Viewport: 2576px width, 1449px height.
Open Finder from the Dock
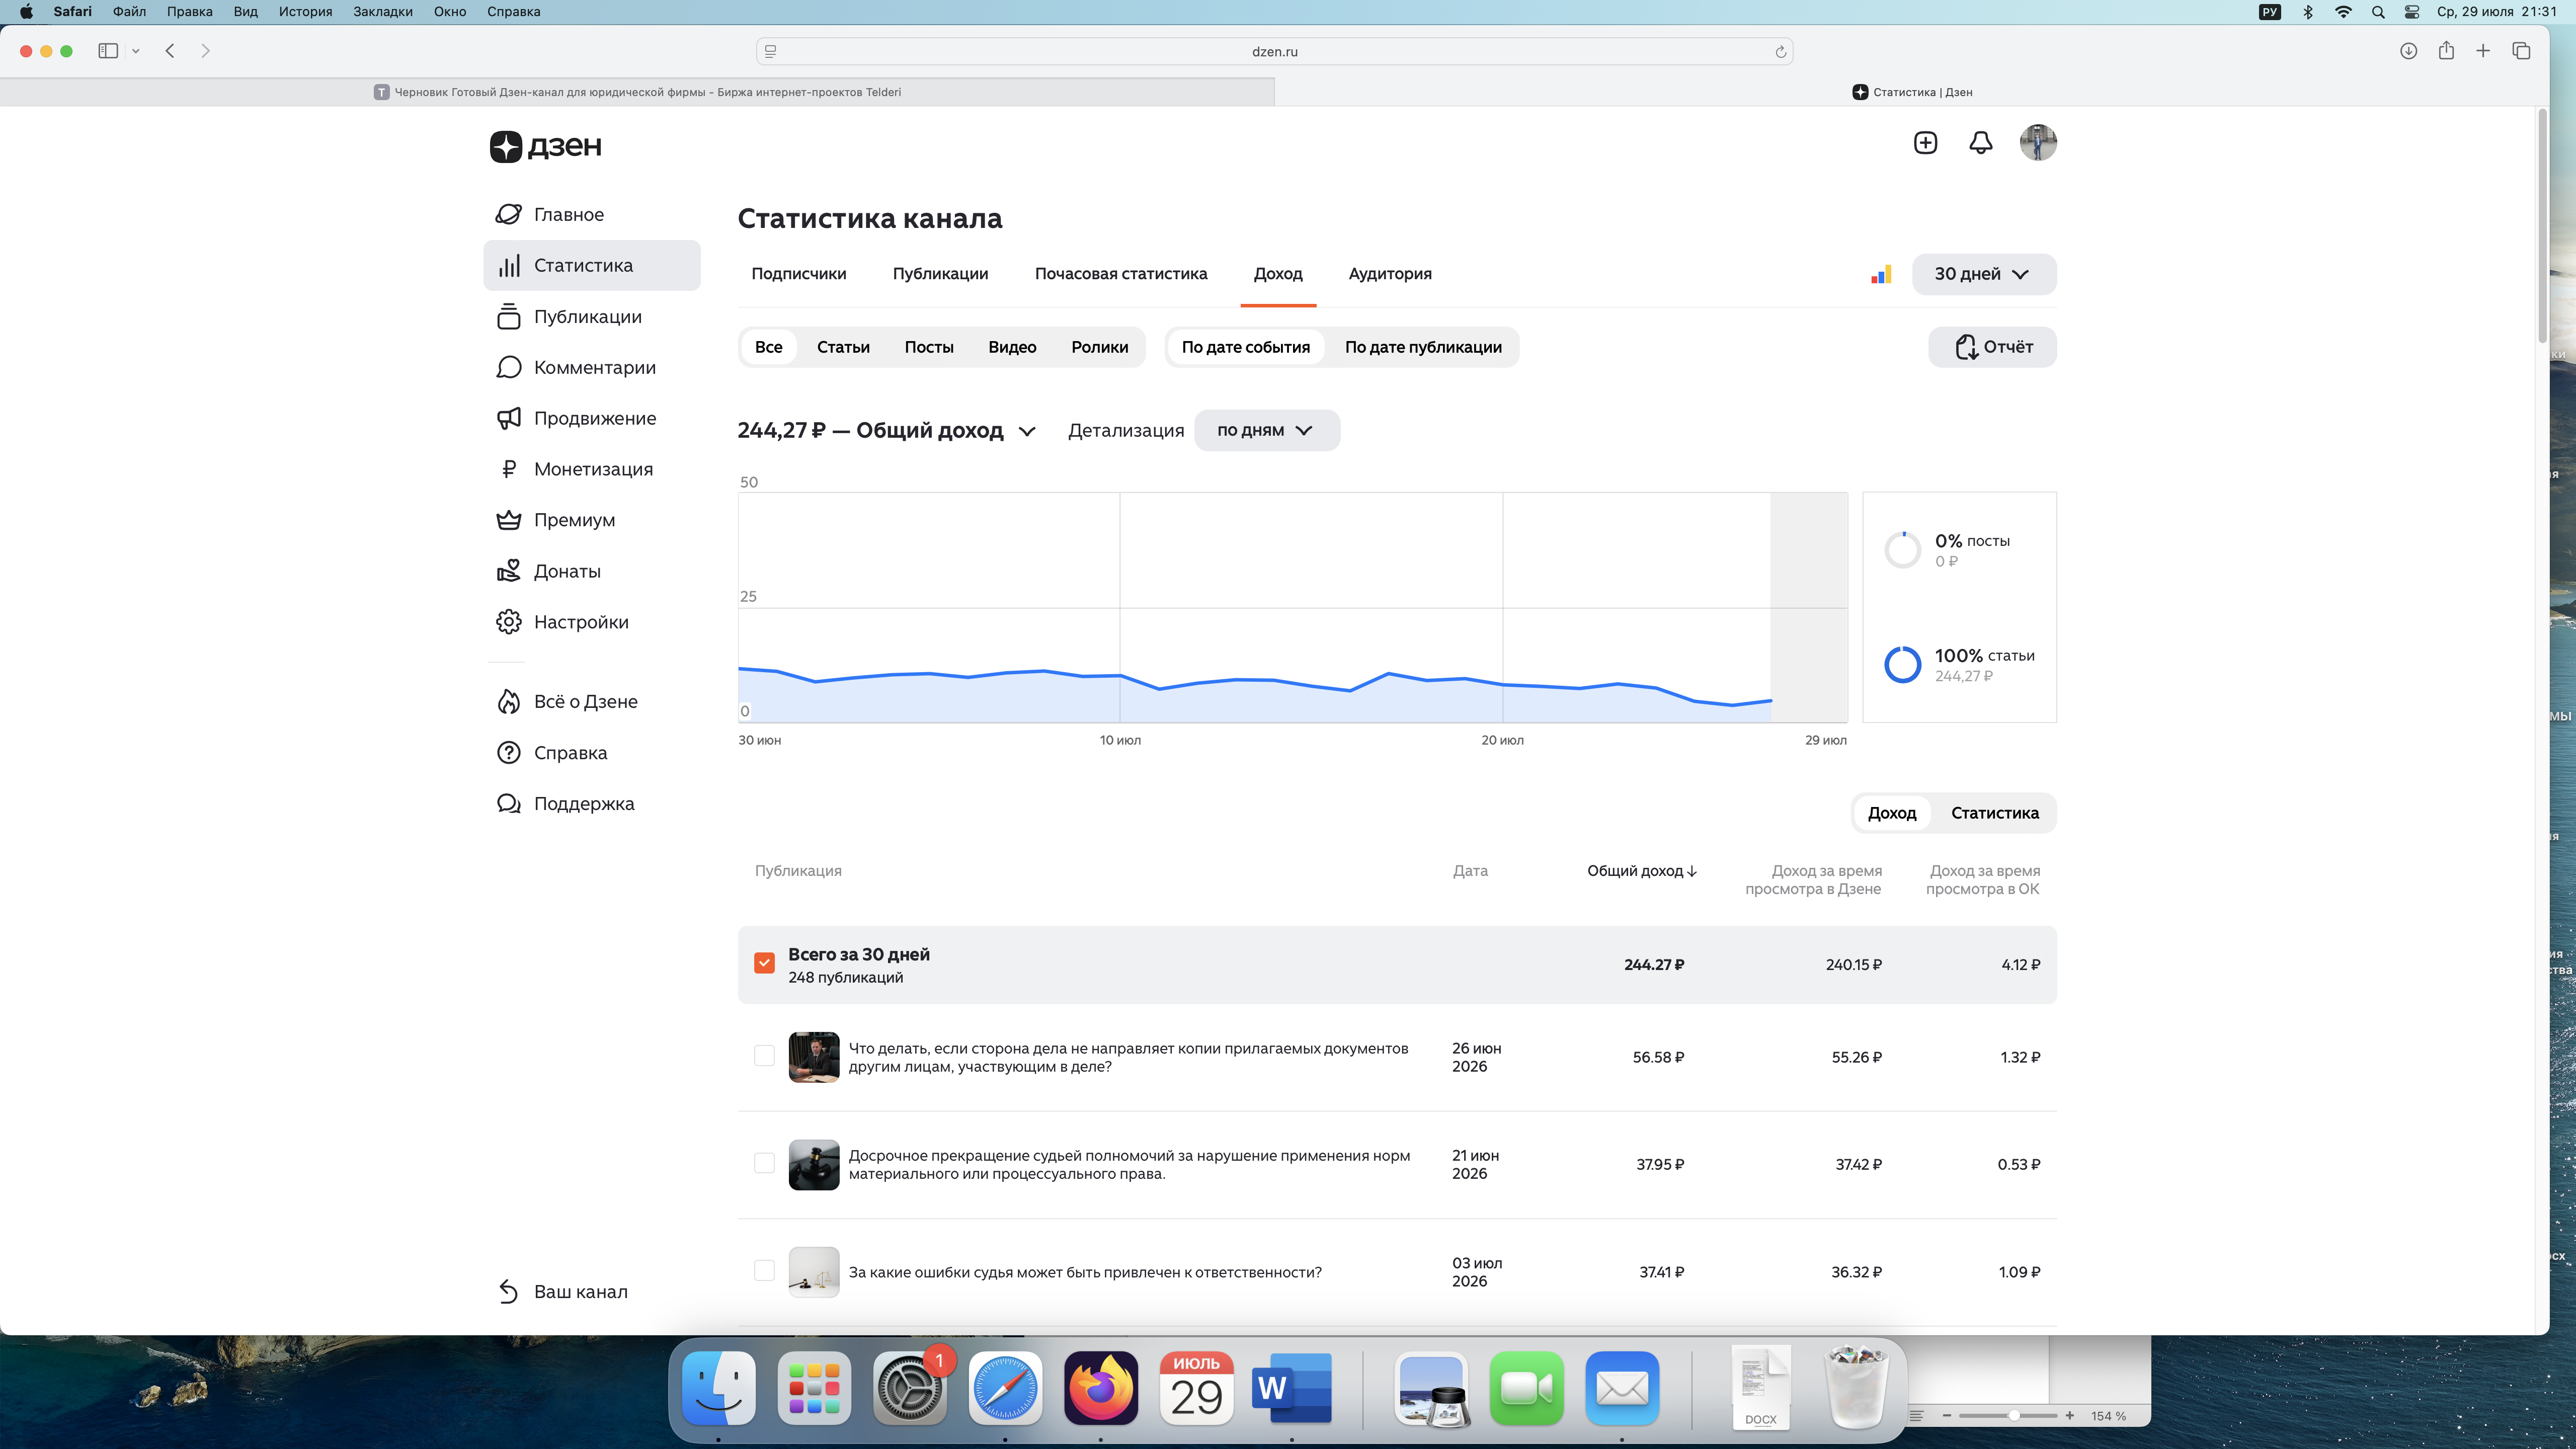tap(718, 1389)
